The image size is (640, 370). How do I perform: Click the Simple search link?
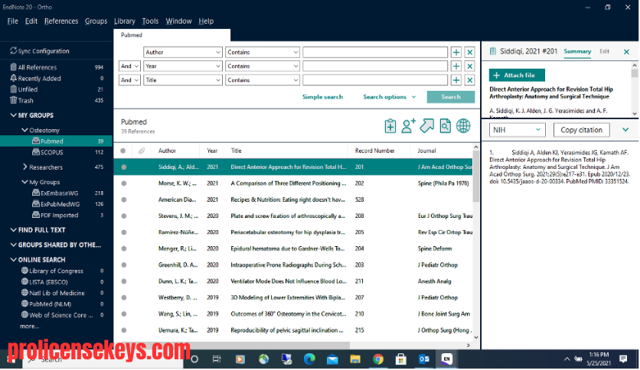(x=322, y=96)
